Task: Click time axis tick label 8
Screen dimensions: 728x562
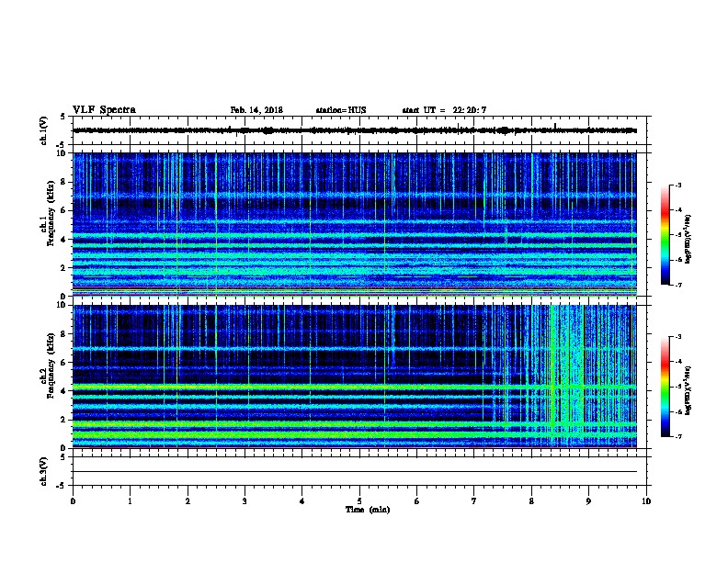Action: click(x=531, y=501)
